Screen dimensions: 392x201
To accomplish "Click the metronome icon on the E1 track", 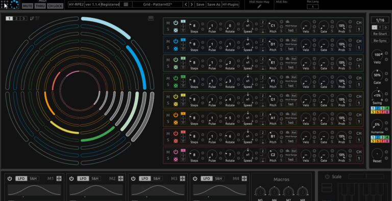I will coord(262,68).
